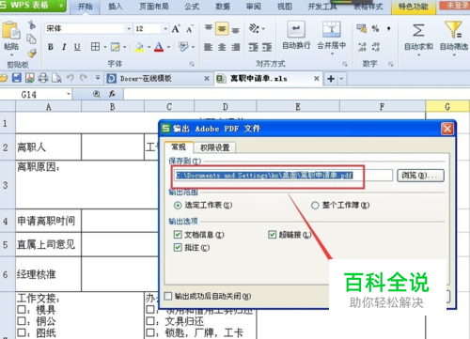
Task: Expand the Name Box G14 dropdown
Action: point(69,94)
